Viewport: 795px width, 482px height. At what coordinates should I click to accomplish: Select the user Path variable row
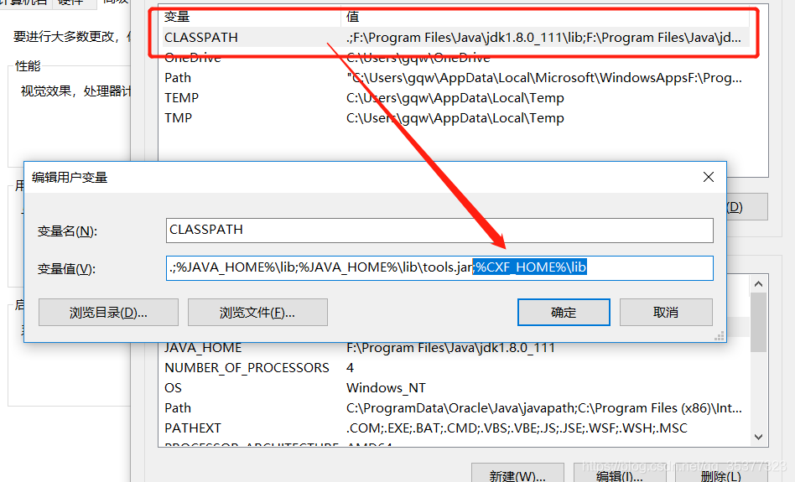(455, 78)
